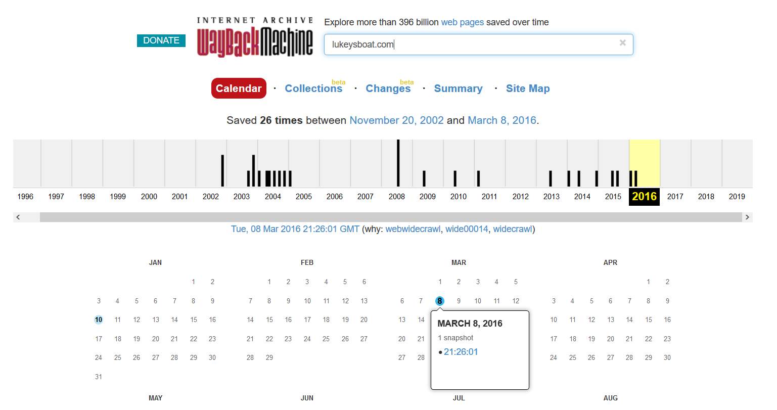This screenshot has width=777, height=410.
Task: Open the Site Map tab
Action: [528, 88]
